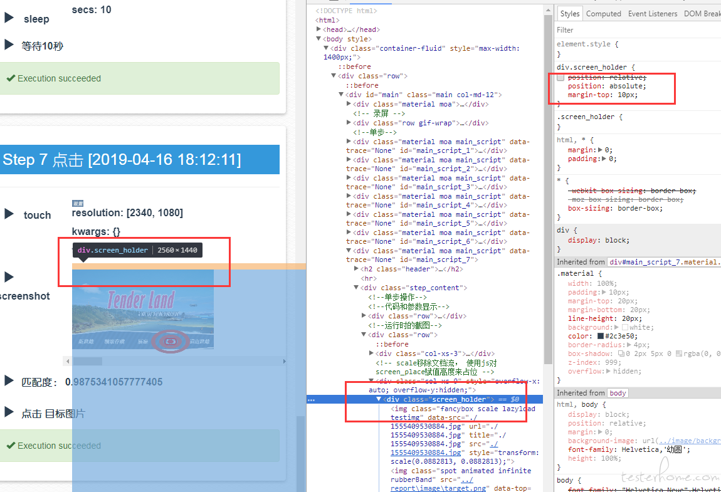This screenshot has width=721, height=492.
Task: Click the body link after Inherited from
Action: [618, 393]
